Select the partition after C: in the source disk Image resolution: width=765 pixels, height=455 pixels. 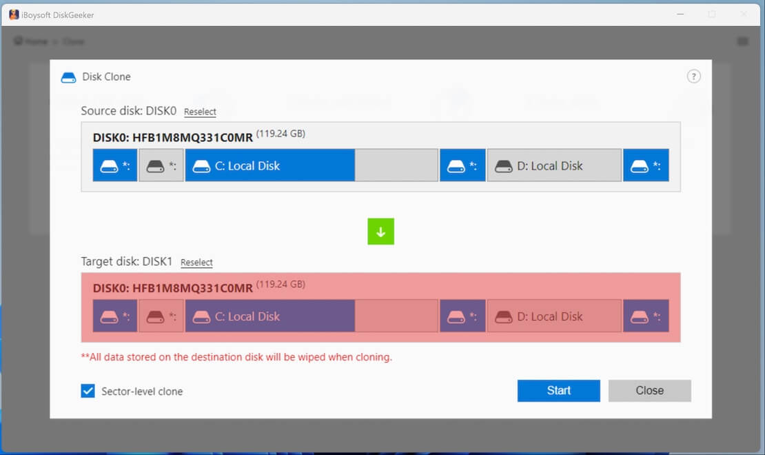tap(462, 165)
